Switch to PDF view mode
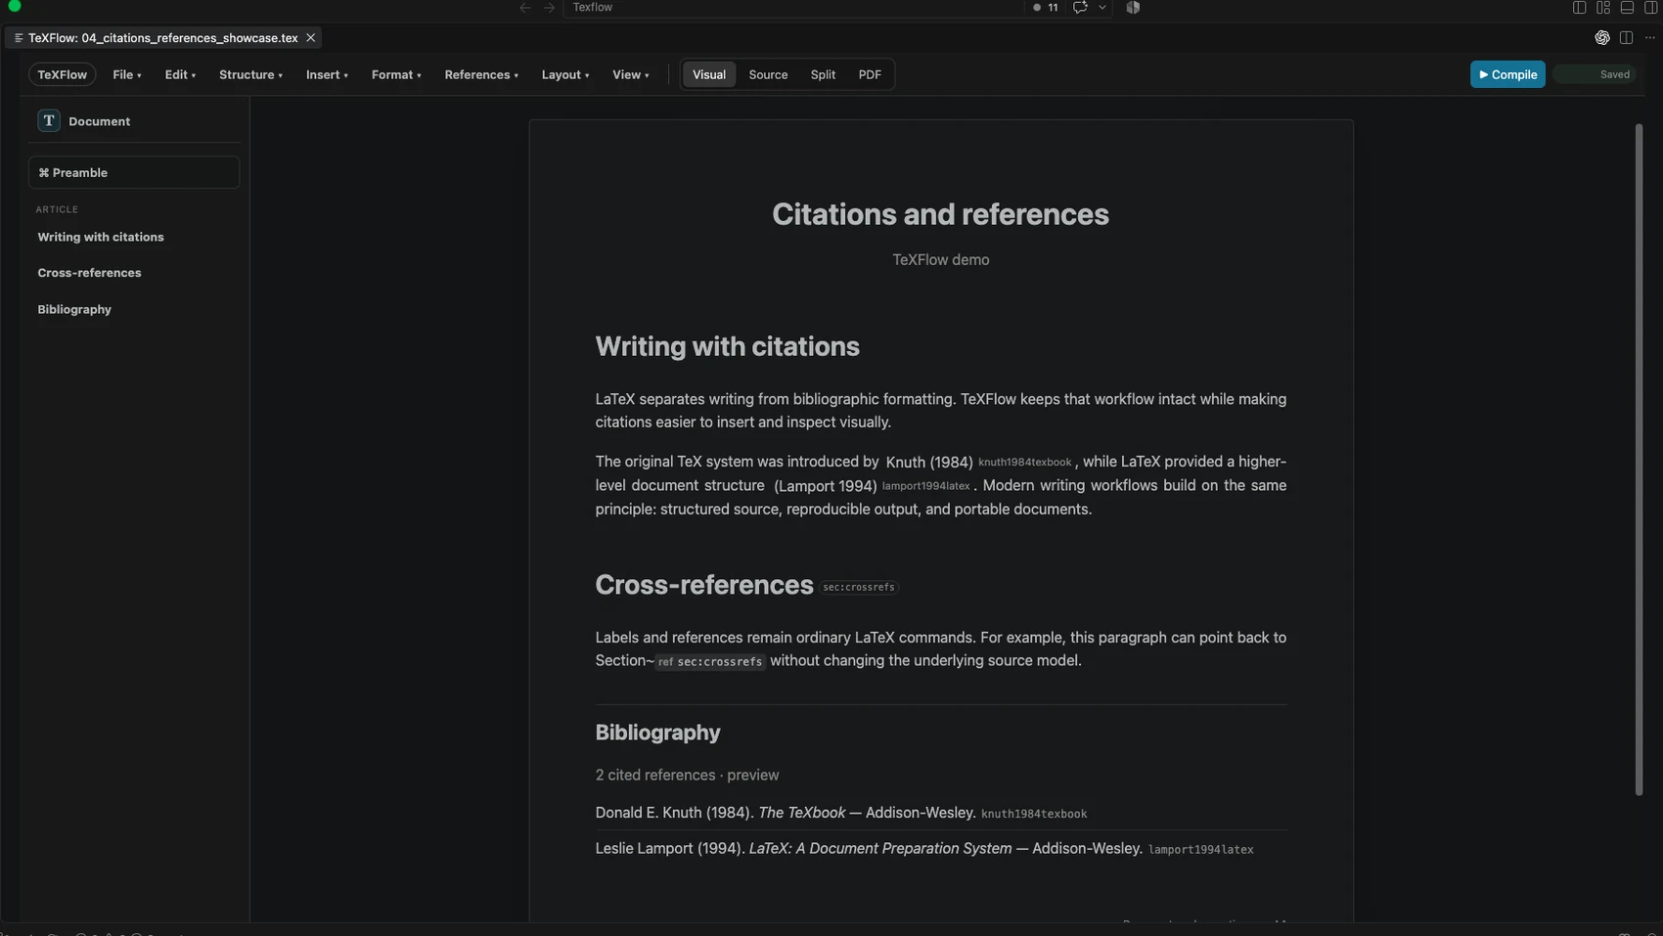 tap(870, 74)
